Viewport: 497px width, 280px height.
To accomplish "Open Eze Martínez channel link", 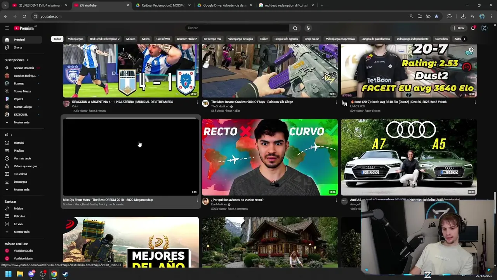I will tap(219, 204).
